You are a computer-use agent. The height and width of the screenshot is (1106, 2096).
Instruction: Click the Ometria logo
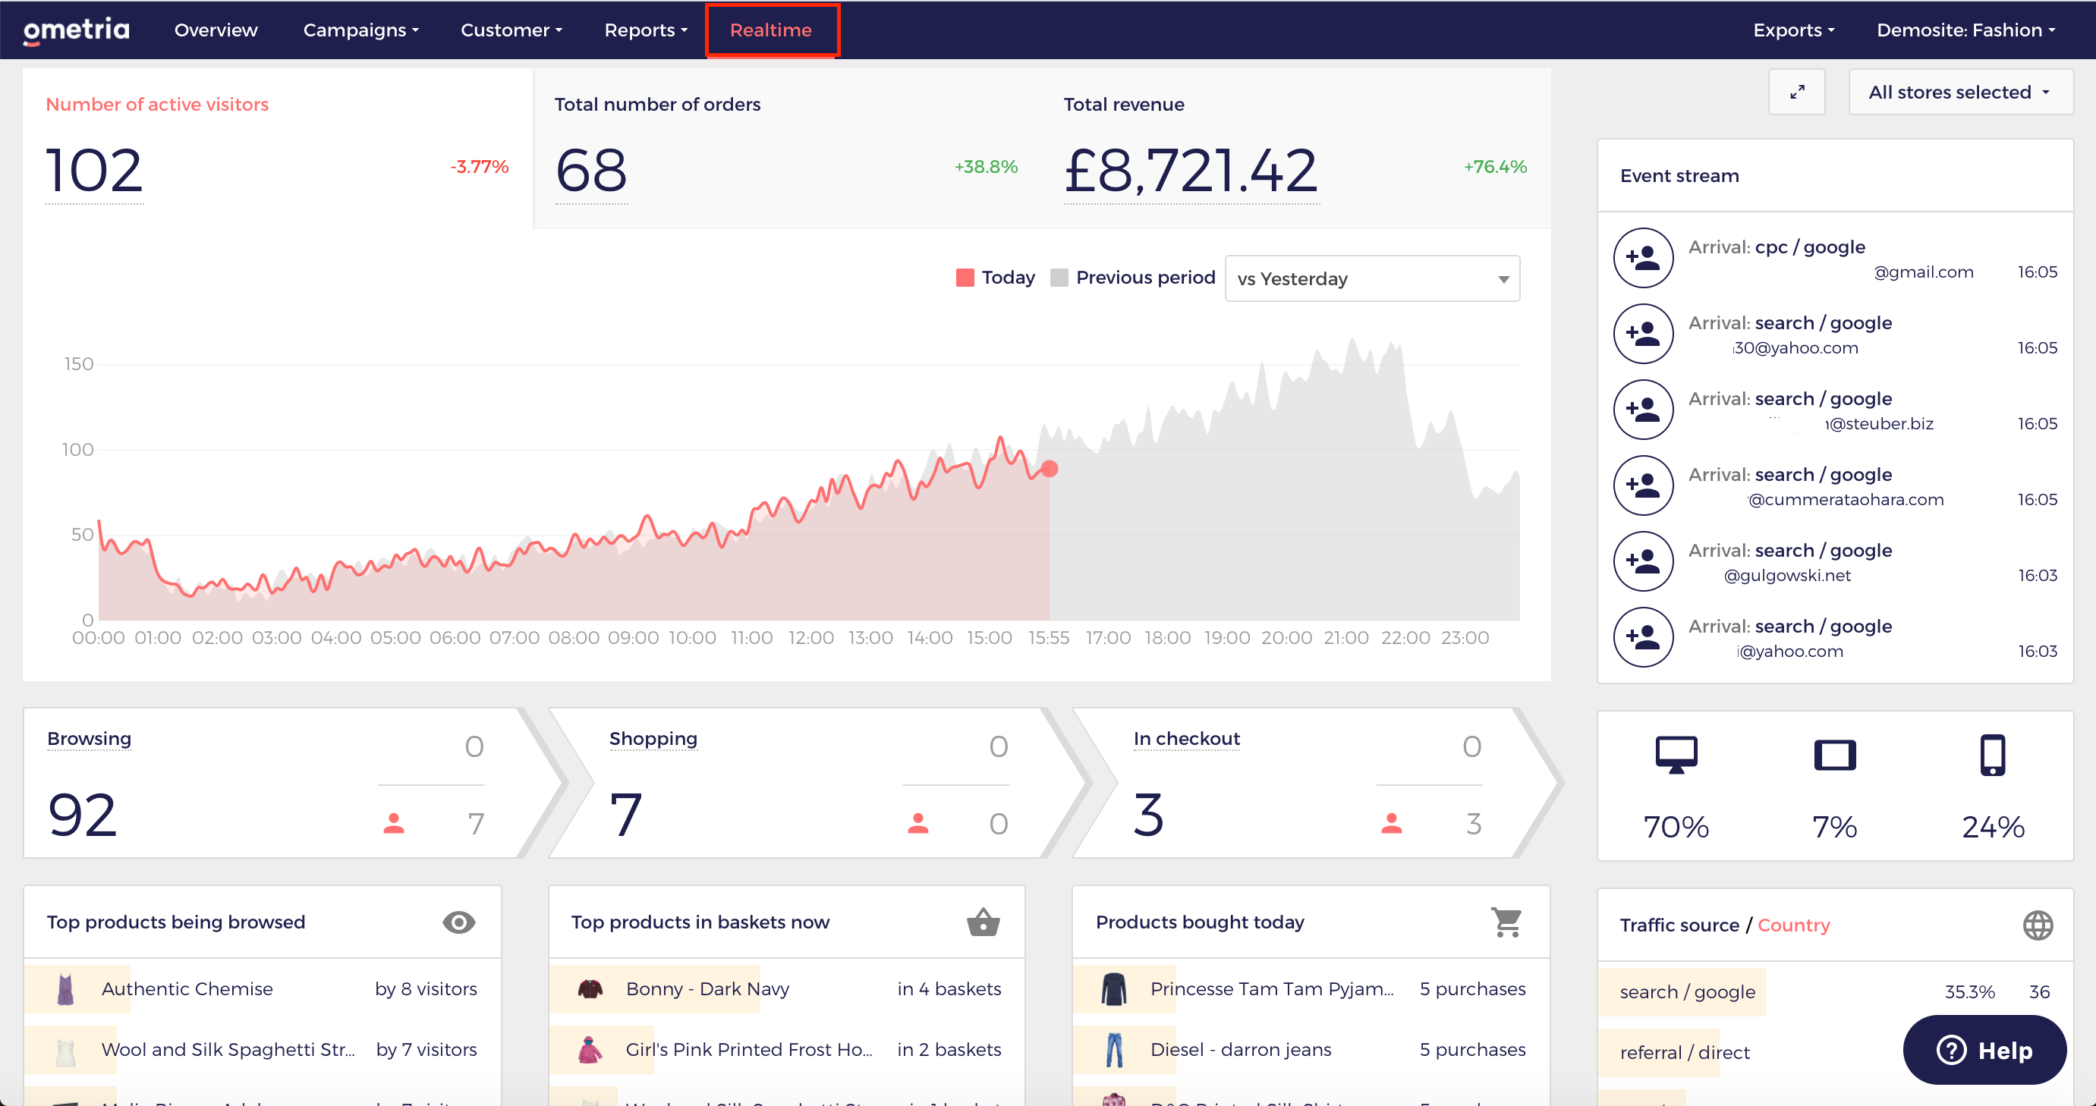click(77, 30)
